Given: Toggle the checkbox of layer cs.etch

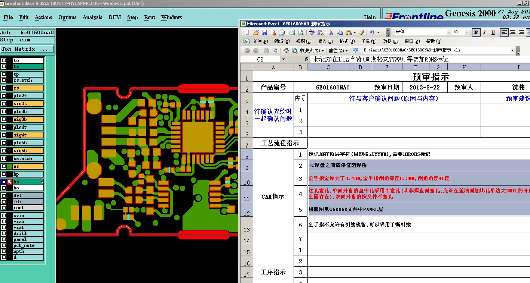Looking at the screenshot, I should (4, 80).
